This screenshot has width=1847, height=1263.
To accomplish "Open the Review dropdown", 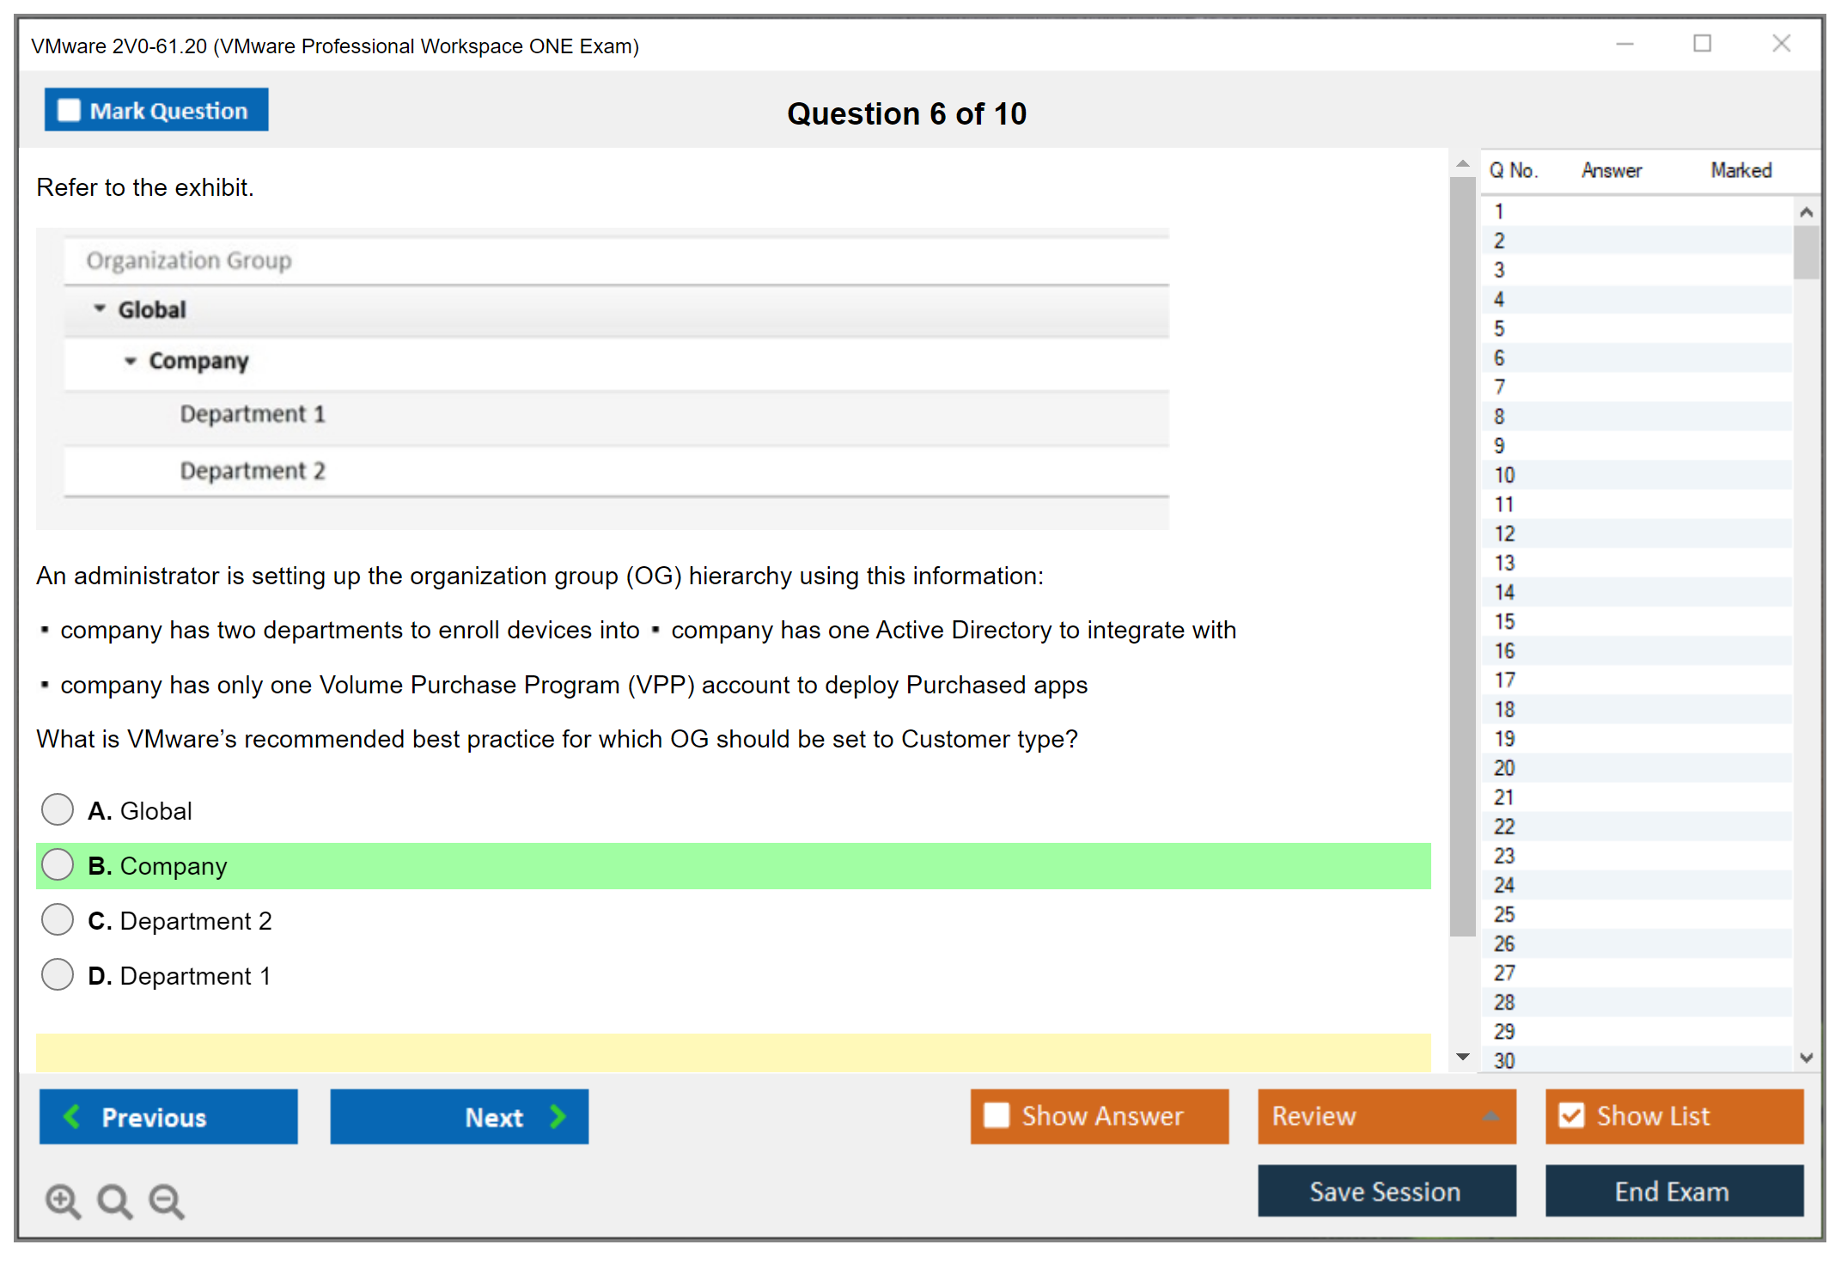I will coord(1490,1116).
